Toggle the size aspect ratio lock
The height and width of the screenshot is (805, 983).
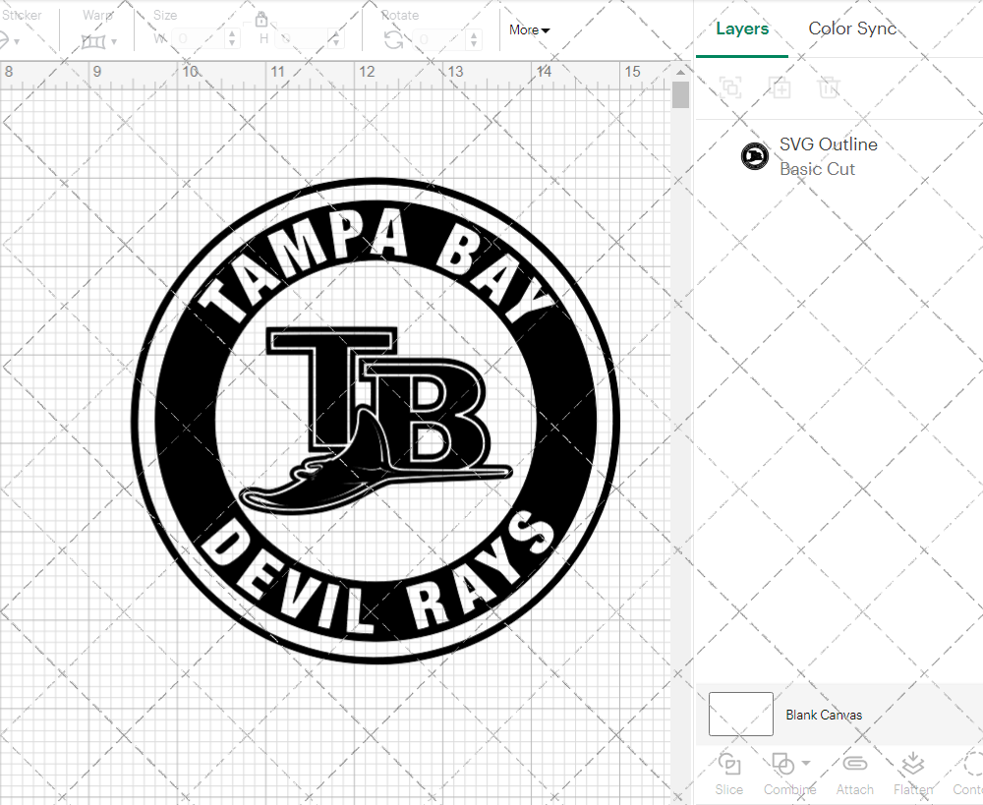[x=261, y=20]
